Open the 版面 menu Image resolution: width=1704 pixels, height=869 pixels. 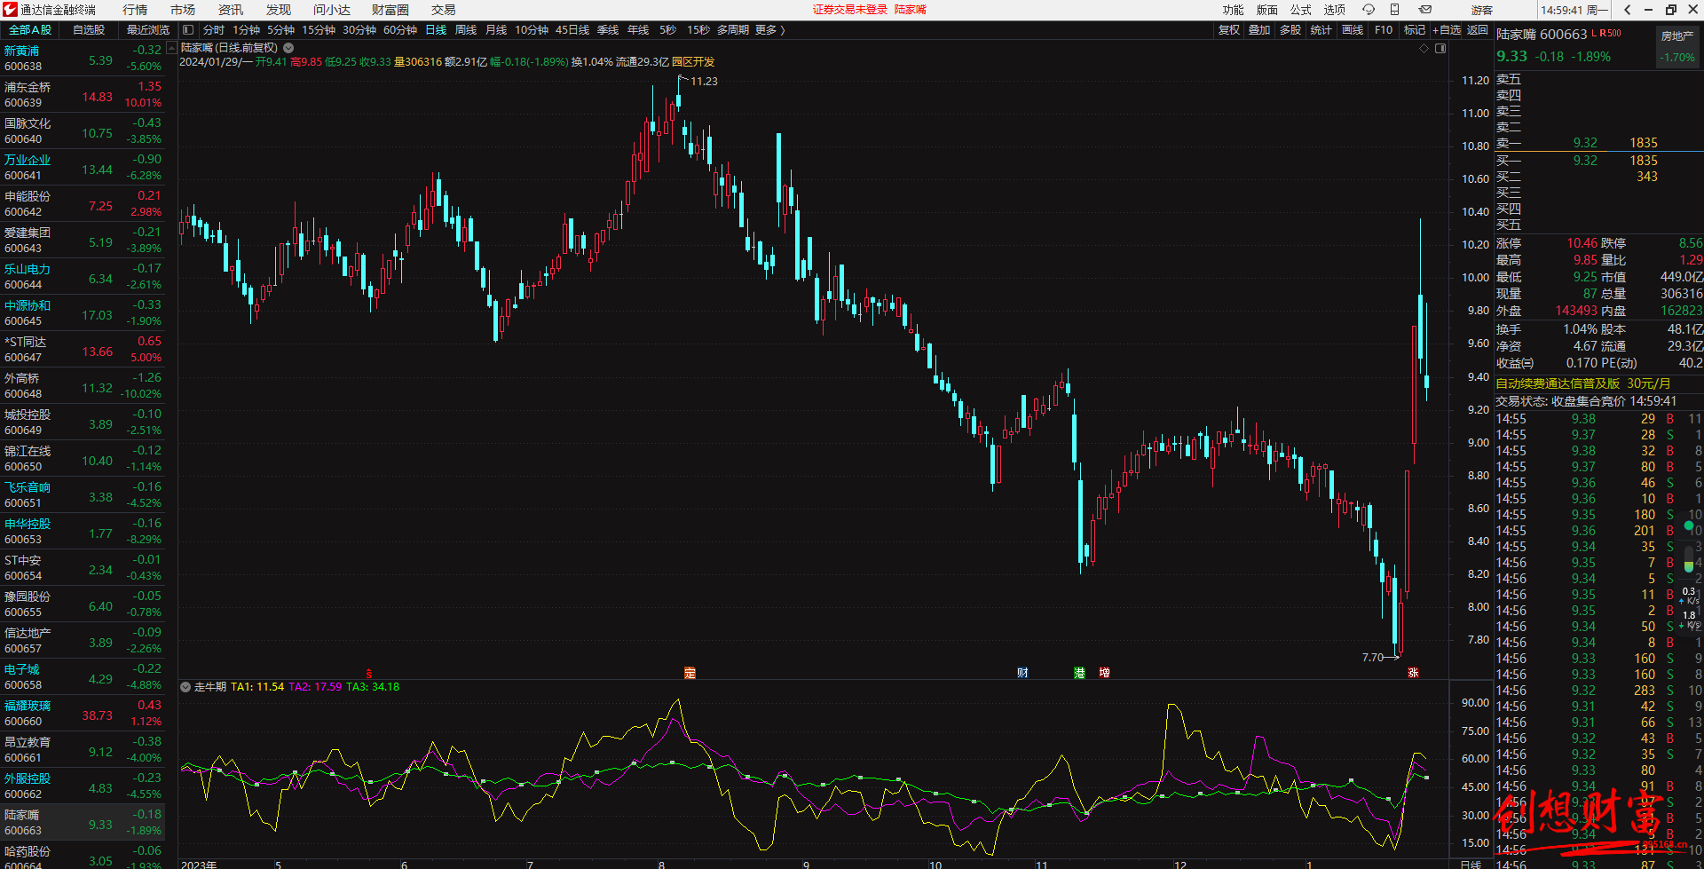[1267, 10]
